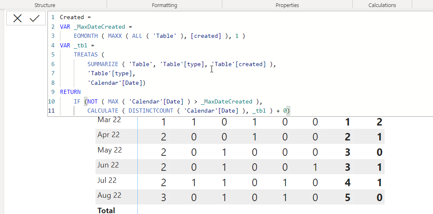433x214 pixels.
Task: Click the MAXX function on line 3
Action: point(115,36)
